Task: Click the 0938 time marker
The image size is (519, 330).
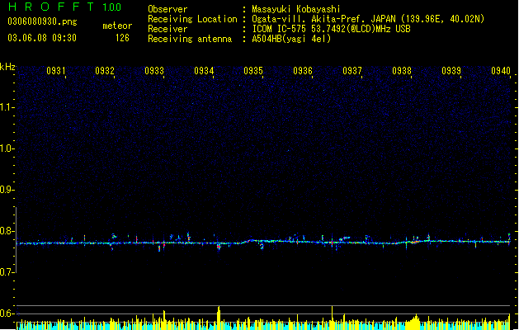Action: pos(402,71)
